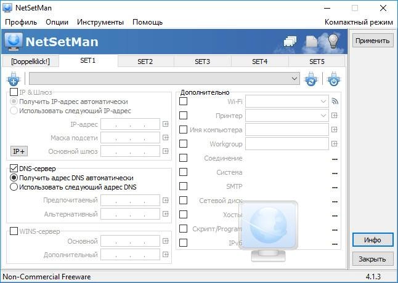Get current value for Основной шлюз field

(166, 151)
